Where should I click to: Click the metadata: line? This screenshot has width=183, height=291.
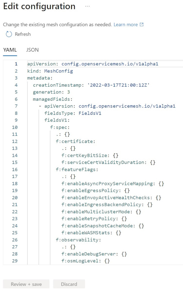pyautogui.click(x=40, y=78)
